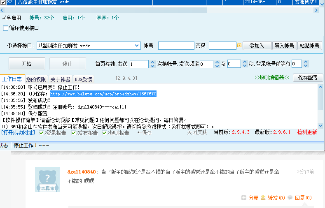Click the 停止 button
Viewport: 325px width, 208px height.
68,64
